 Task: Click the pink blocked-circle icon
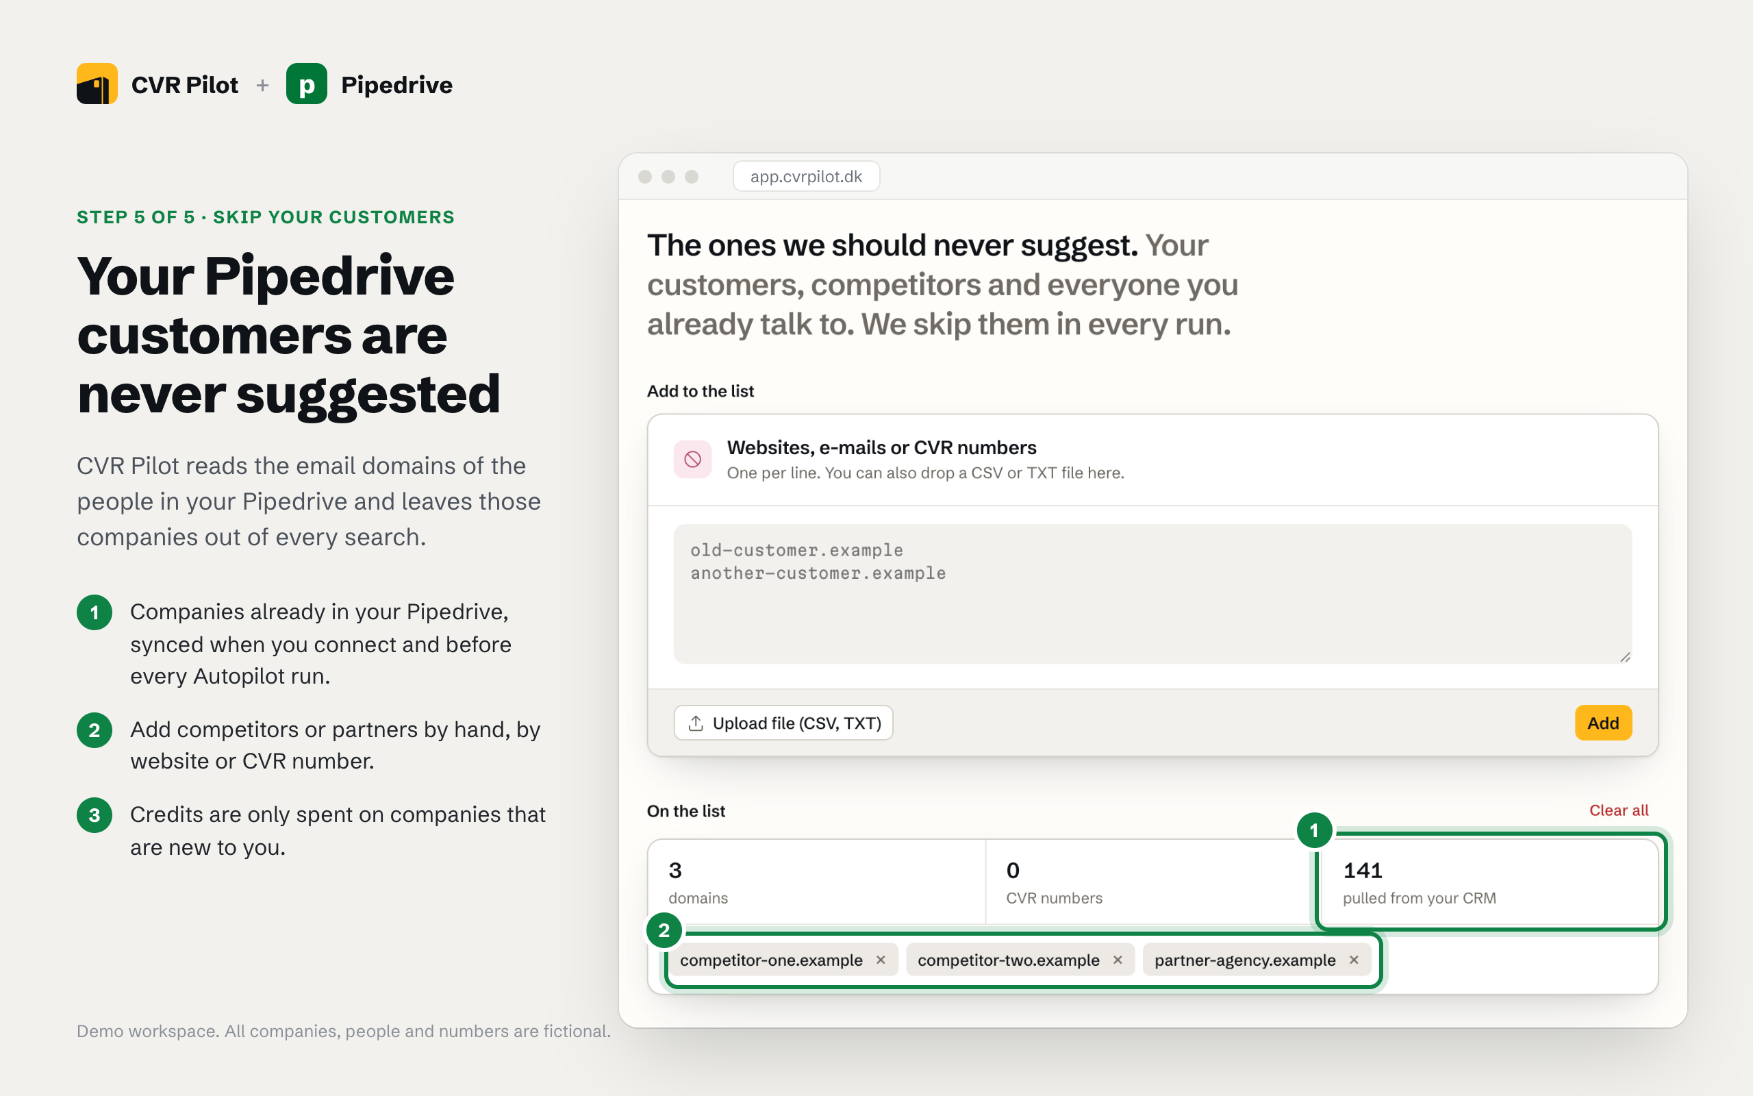pos(692,459)
